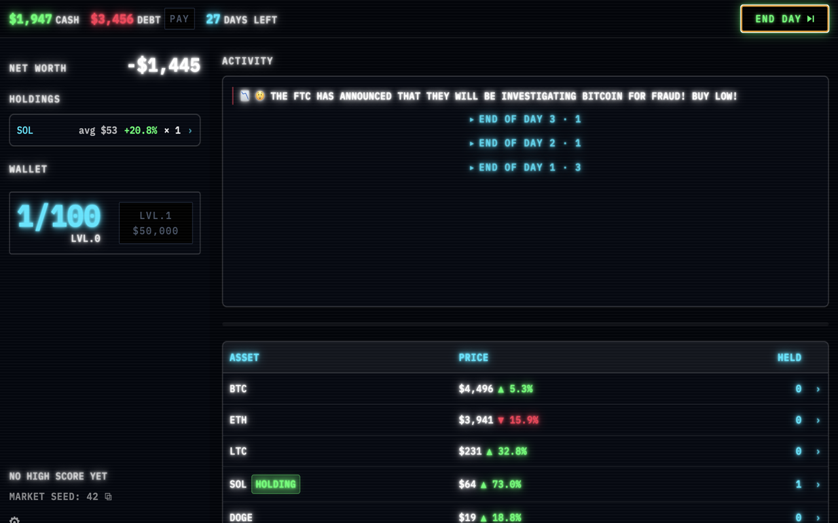Image resolution: width=838 pixels, height=523 pixels.
Task: Expand the End of Day 2 log
Action: 525,143
